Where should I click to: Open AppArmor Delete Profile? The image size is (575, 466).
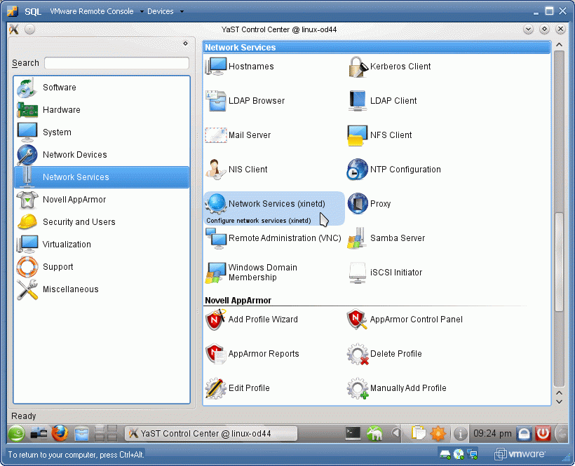click(385, 354)
